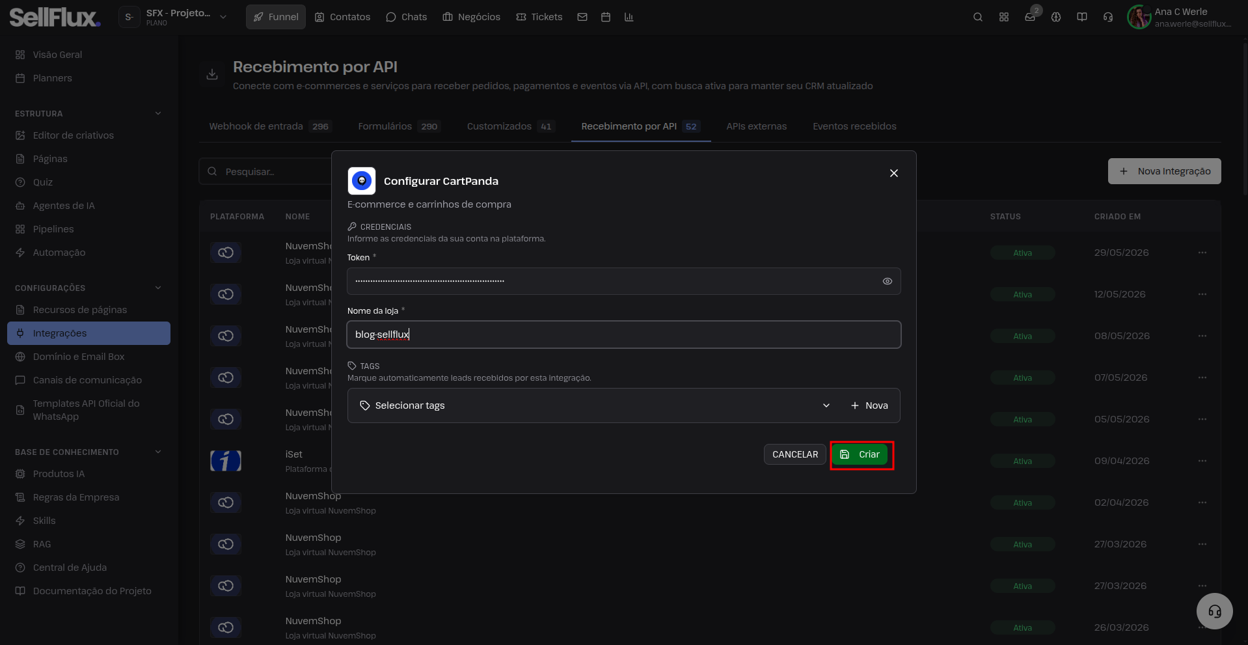
Task: Open Contatos in top navigation
Action: point(343,17)
